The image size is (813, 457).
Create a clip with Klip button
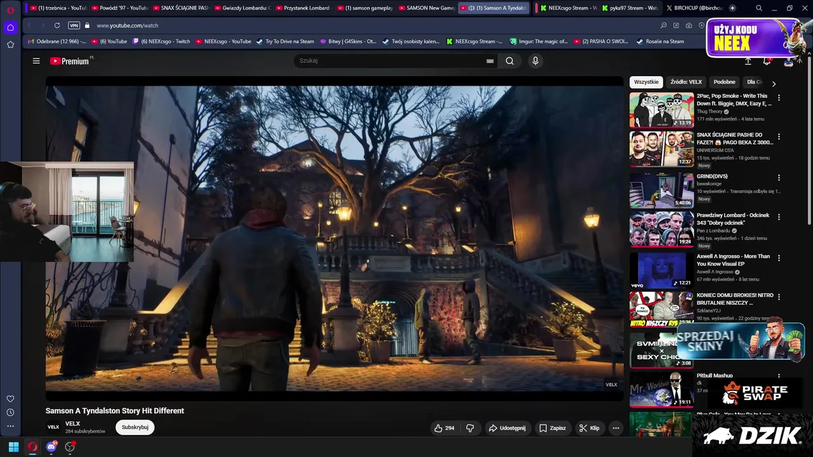pyautogui.click(x=589, y=428)
